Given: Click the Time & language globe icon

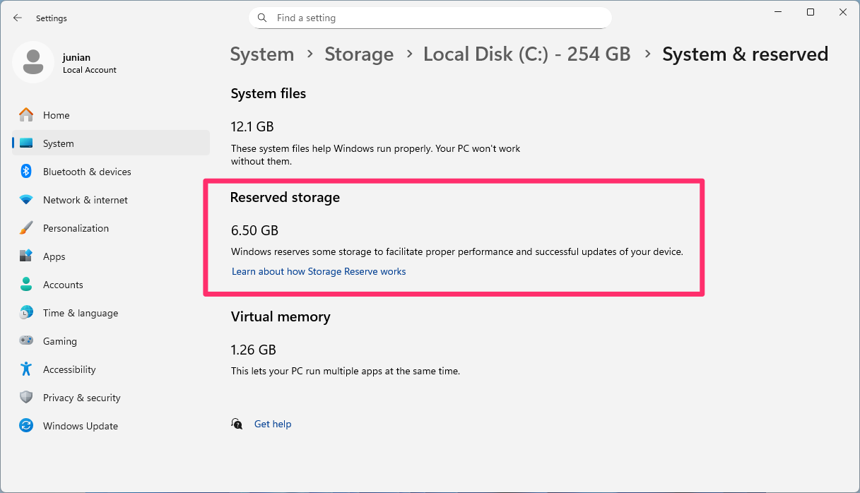Looking at the screenshot, I should tap(26, 313).
